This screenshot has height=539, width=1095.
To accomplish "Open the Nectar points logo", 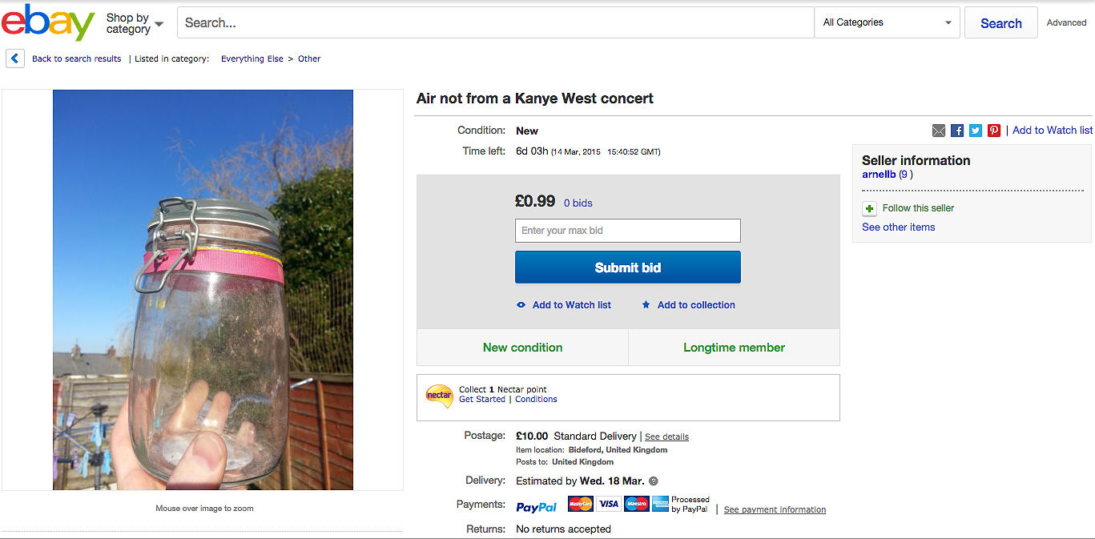I will [x=439, y=396].
